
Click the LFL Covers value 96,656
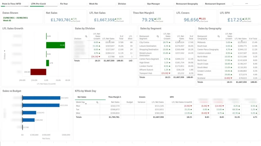[x=191, y=20]
